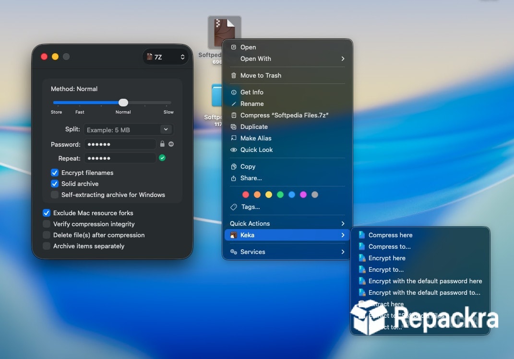The image size is (514, 359).
Task: Select the blue Softpedia folder on desktop
Action: tap(216, 95)
